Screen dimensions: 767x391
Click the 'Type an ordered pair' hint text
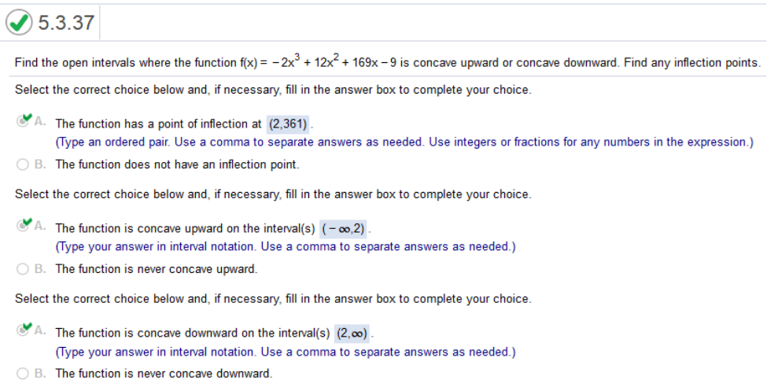(404, 142)
